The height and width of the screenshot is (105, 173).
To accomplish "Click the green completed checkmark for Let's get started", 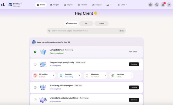I will [x=35, y=52].
